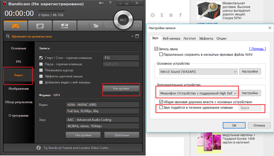This screenshot has height=156, width=274.
Task: Click Настройки next to Win10 Sound
Action: 250,71
